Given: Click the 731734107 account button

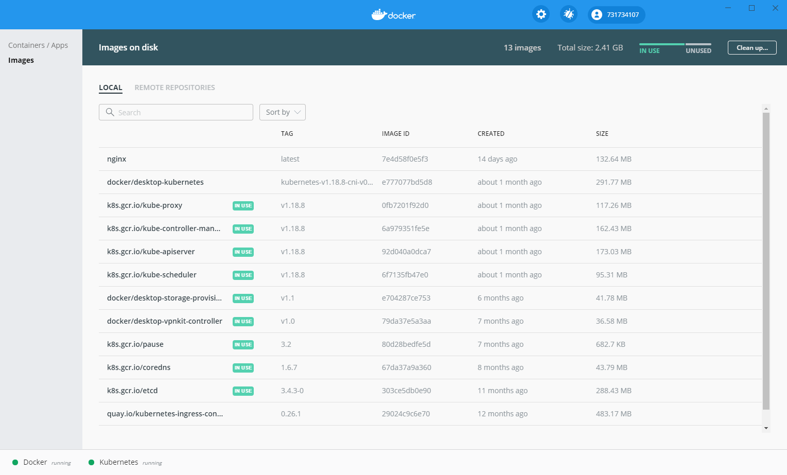Looking at the screenshot, I should pos(617,14).
